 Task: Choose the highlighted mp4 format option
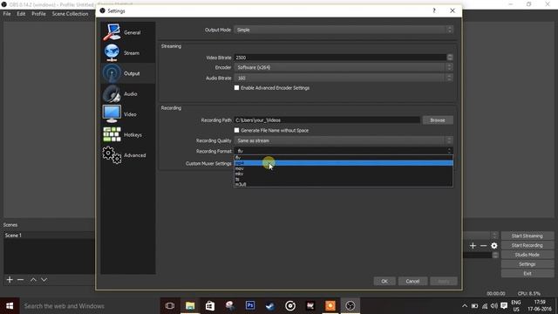click(x=344, y=163)
